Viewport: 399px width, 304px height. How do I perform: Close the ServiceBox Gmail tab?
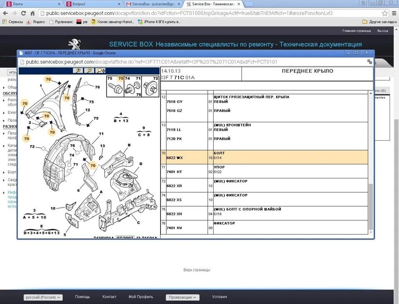(179, 4)
